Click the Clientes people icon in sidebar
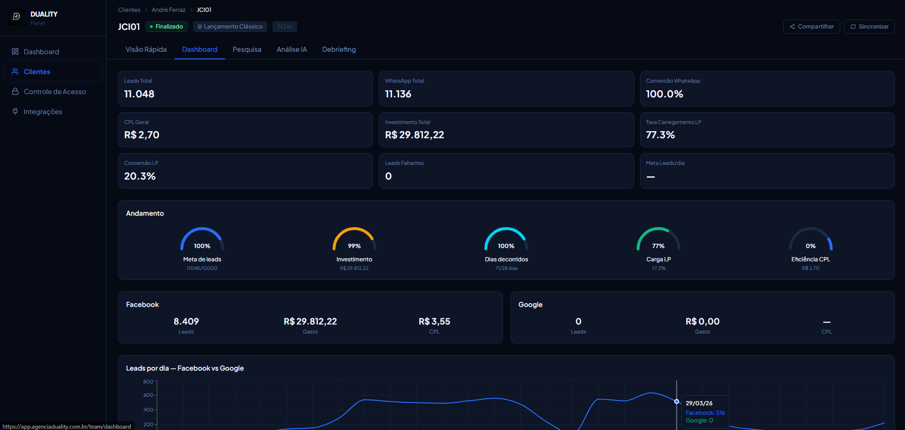905x430 pixels. (15, 71)
